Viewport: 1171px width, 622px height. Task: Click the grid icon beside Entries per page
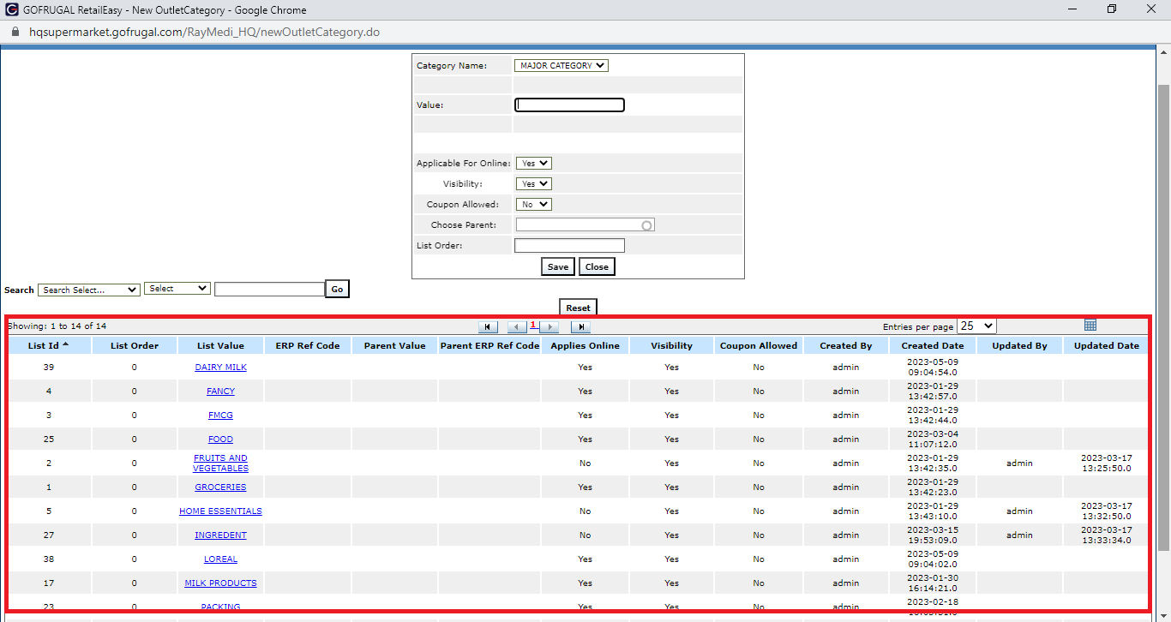click(x=1090, y=325)
